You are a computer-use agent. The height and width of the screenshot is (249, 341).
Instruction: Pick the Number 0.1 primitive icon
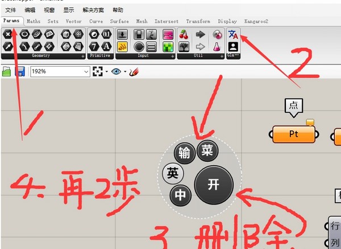click(x=106, y=34)
